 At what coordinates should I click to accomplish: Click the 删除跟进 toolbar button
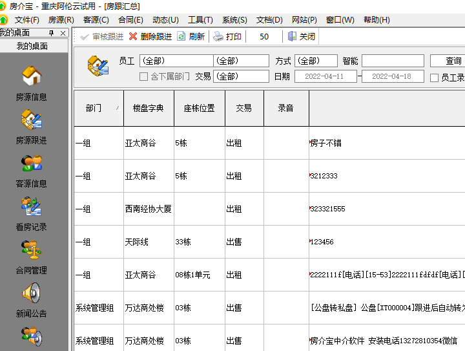tap(150, 37)
